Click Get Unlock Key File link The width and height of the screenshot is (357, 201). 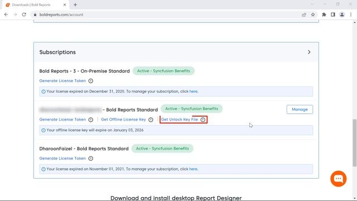[x=180, y=119]
